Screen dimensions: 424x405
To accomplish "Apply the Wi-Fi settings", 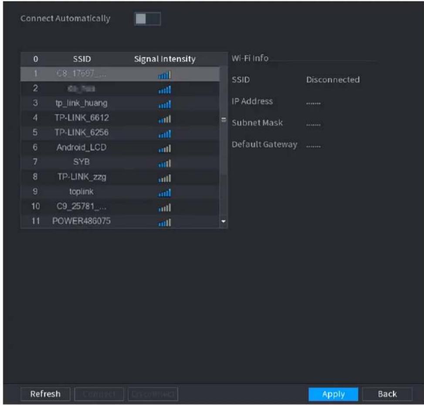I will pyautogui.click(x=333, y=394).
